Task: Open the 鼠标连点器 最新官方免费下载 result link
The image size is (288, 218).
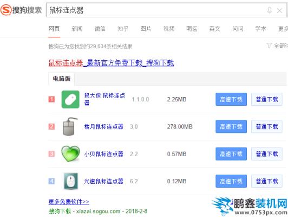Action: click(x=111, y=63)
